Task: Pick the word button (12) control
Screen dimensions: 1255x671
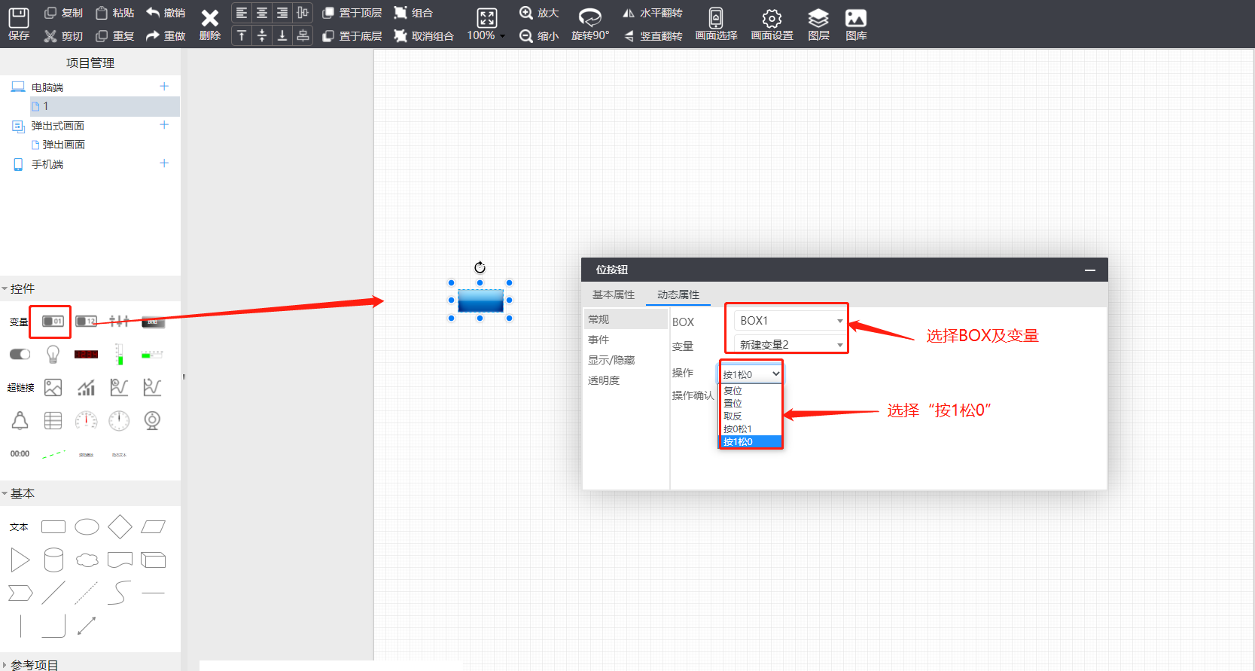Action: click(x=86, y=322)
